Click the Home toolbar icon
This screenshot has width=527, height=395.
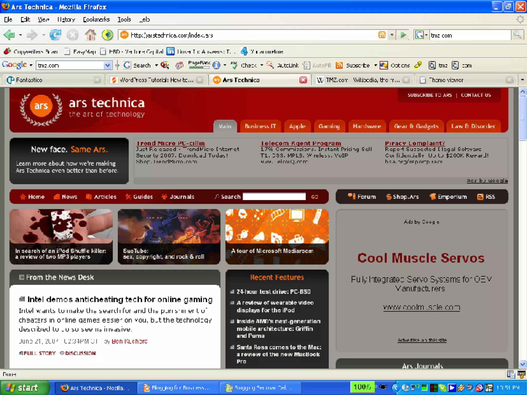[90, 35]
